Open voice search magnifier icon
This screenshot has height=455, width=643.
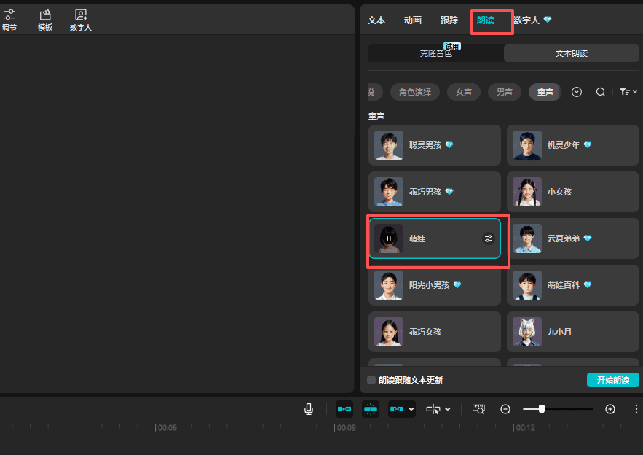point(601,92)
